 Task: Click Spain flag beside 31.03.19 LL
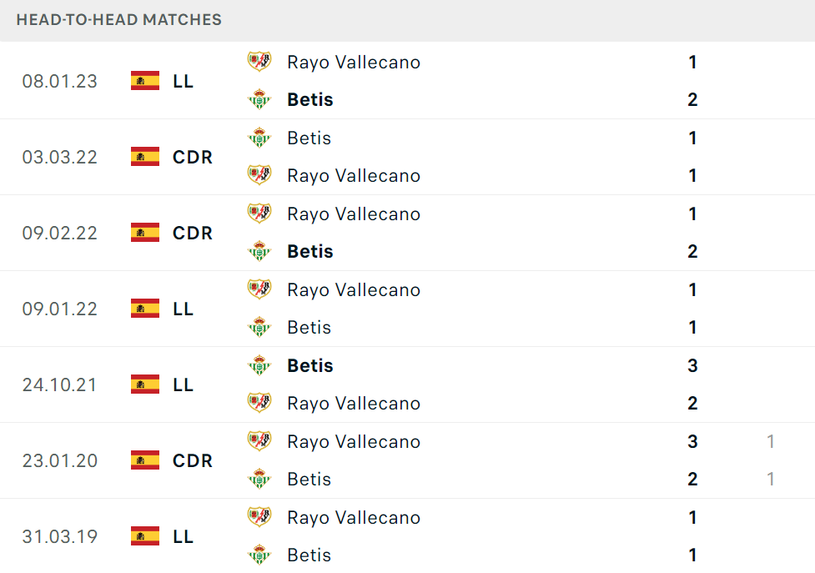point(145,536)
